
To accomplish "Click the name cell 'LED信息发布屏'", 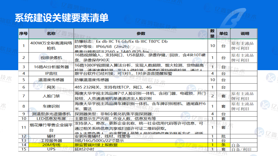I will click(51, 119).
